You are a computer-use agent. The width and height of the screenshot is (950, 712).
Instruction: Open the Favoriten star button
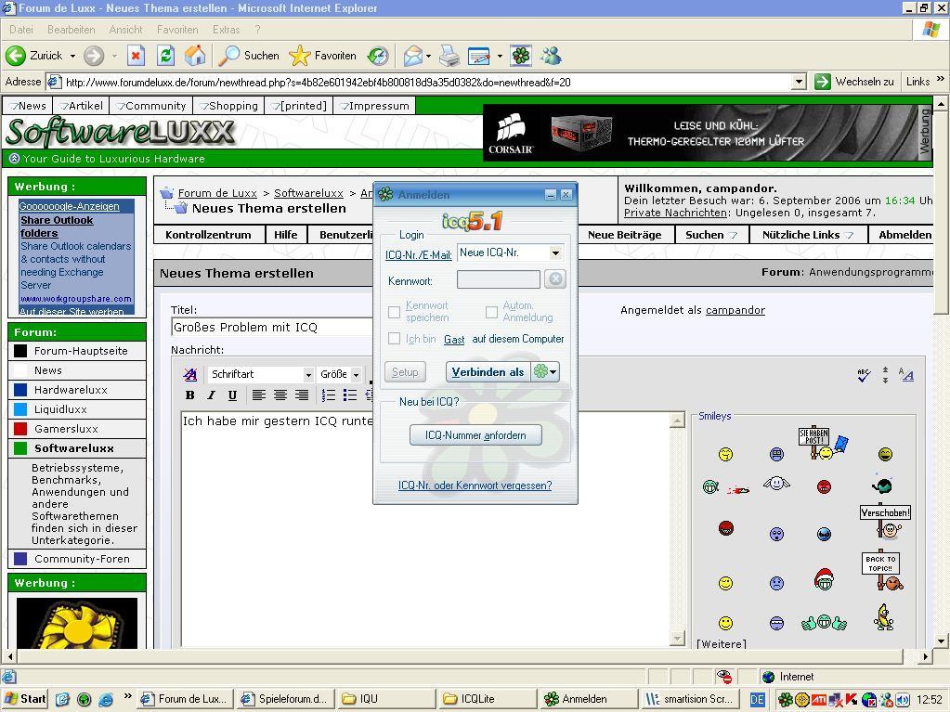tap(323, 56)
